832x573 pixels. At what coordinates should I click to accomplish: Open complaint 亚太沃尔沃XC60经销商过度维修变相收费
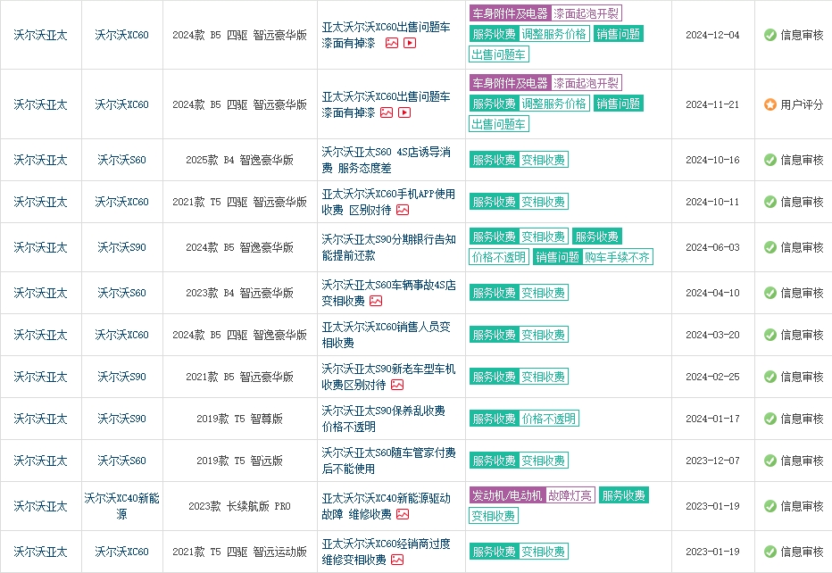386,552
